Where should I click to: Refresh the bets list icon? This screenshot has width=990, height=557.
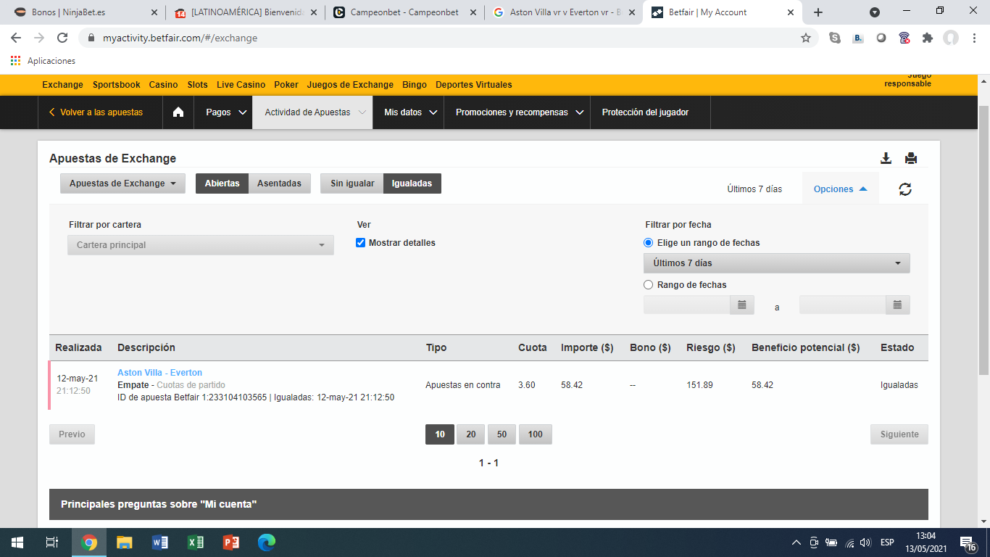905,189
